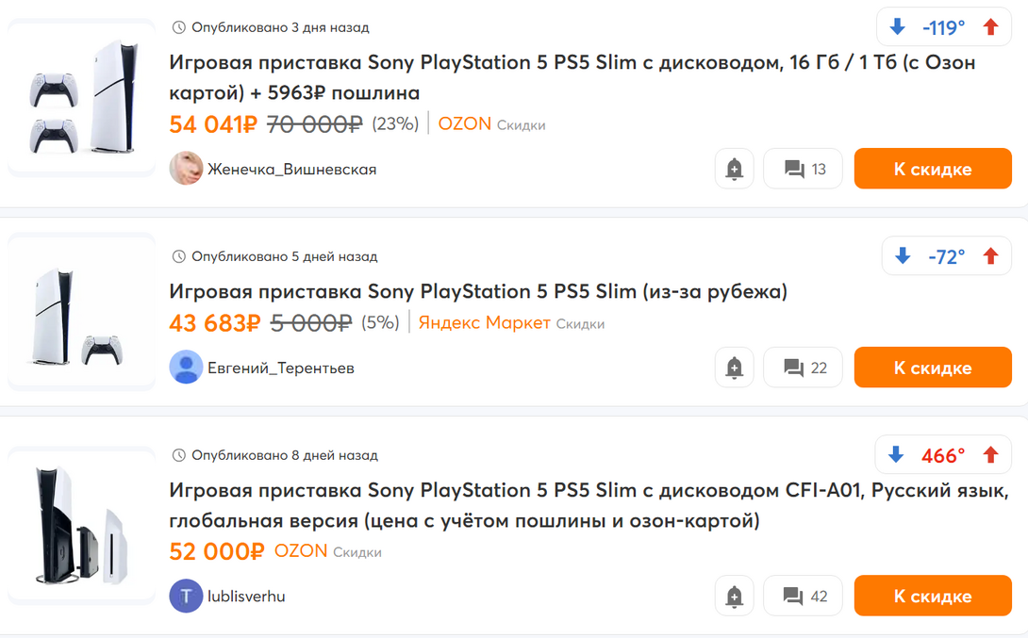Image resolution: width=1028 pixels, height=638 pixels.
Task: Click 'К скидке' for the 52 000₽ deal
Action: (x=933, y=597)
